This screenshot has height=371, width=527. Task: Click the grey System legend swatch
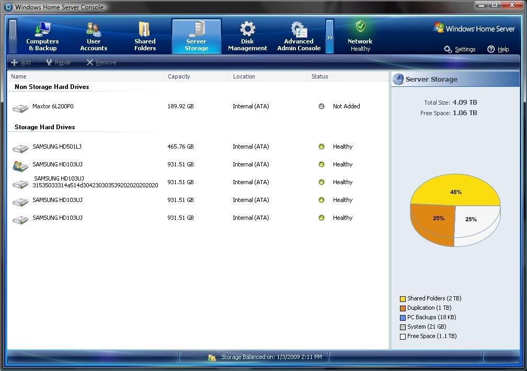[x=403, y=327]
